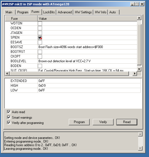Select the BODLEVEL fuse name
Viewport: 149px width, 157px height.
coord(18,61)
